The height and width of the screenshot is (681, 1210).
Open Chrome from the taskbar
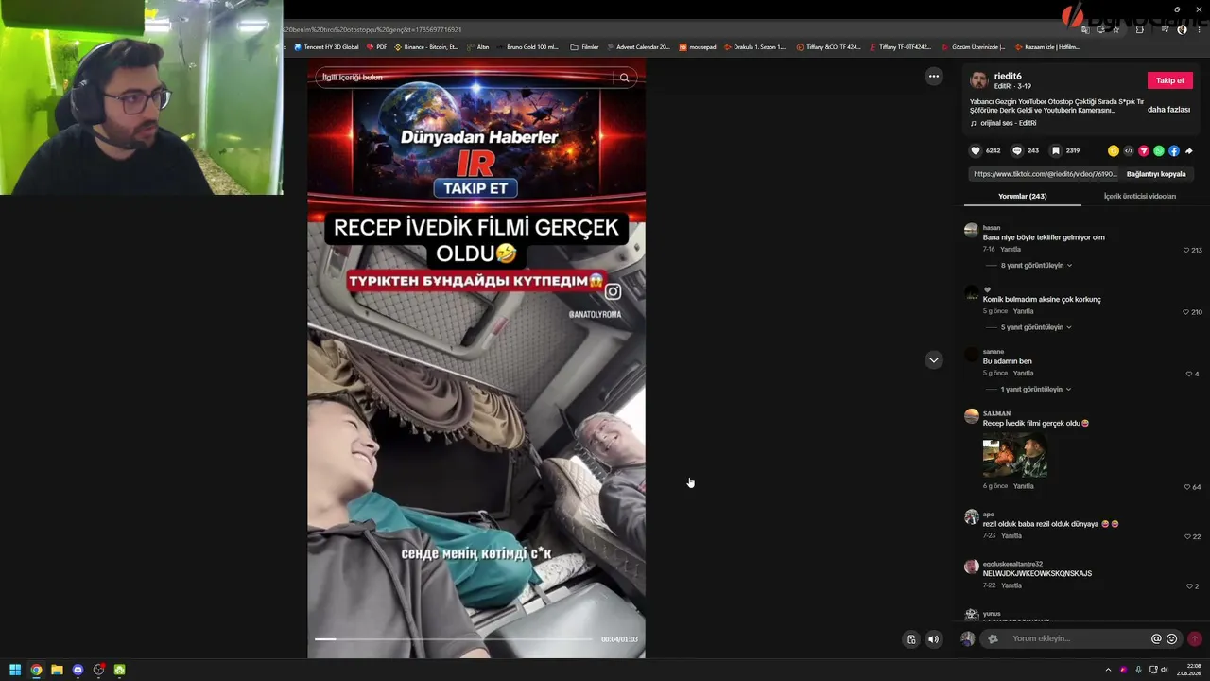point(36,670)
